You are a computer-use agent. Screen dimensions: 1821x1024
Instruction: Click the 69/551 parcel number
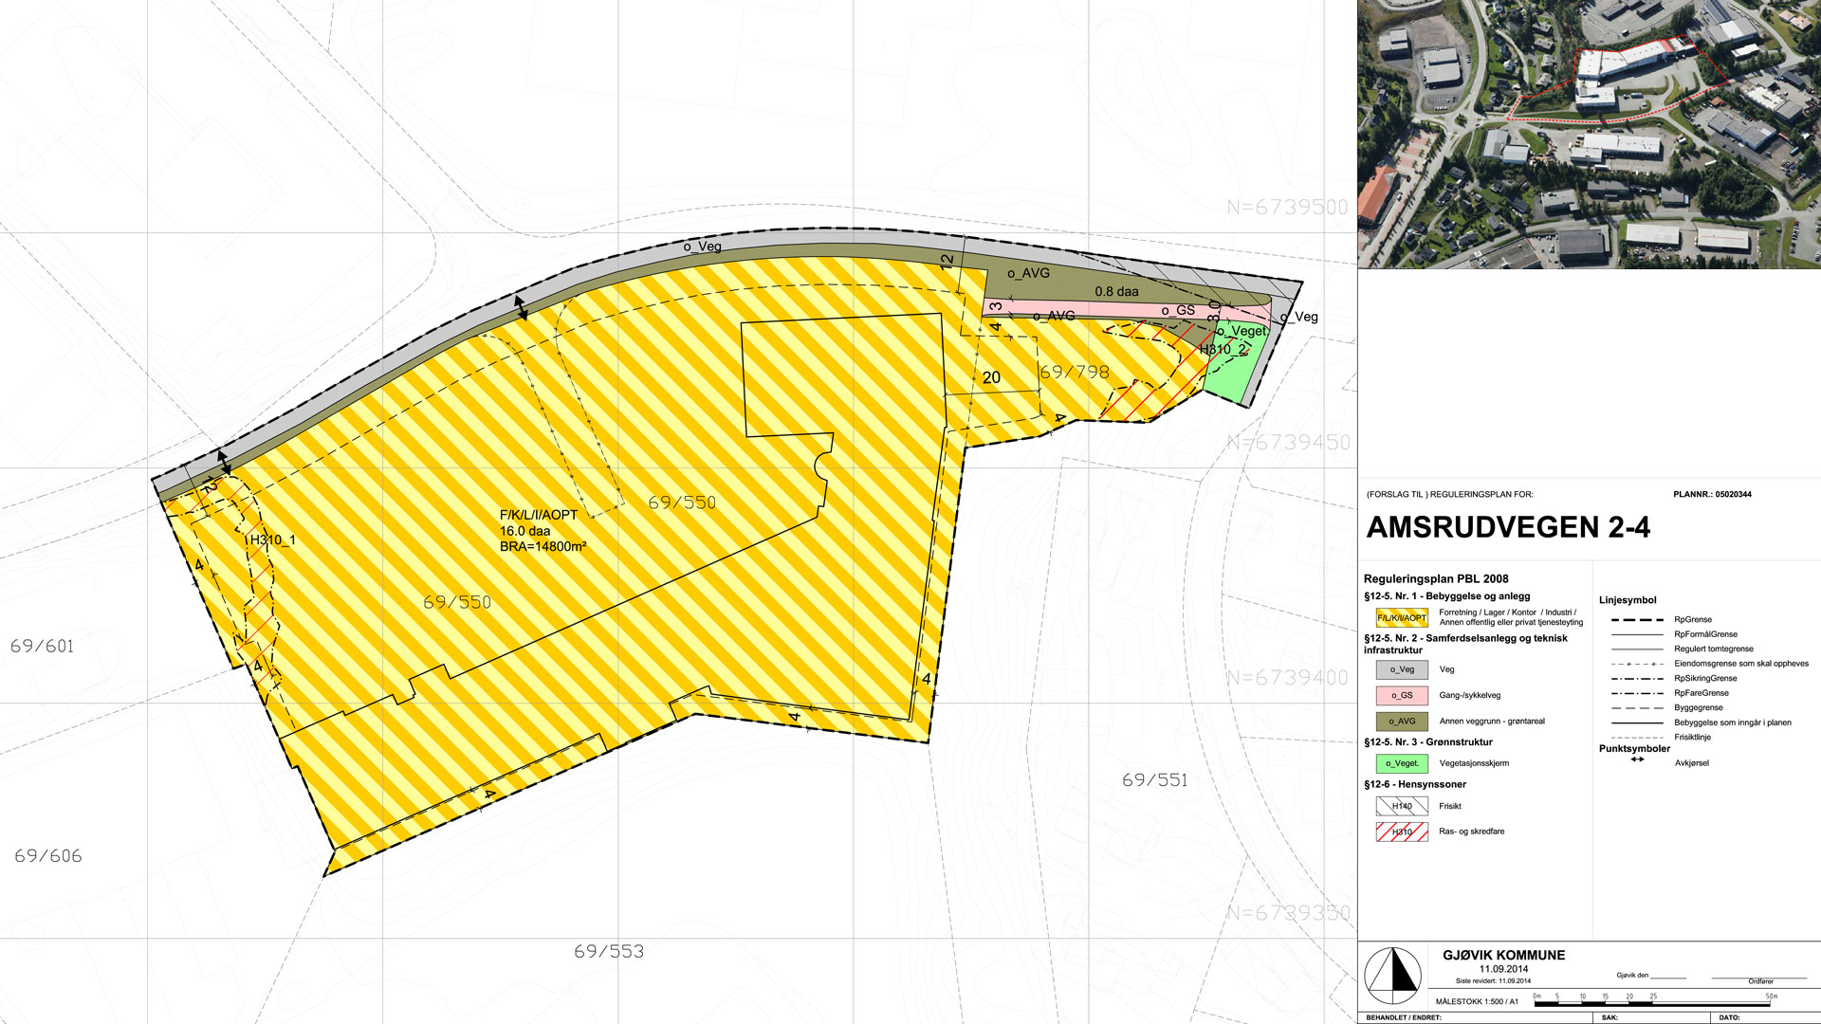[1154, 779]
